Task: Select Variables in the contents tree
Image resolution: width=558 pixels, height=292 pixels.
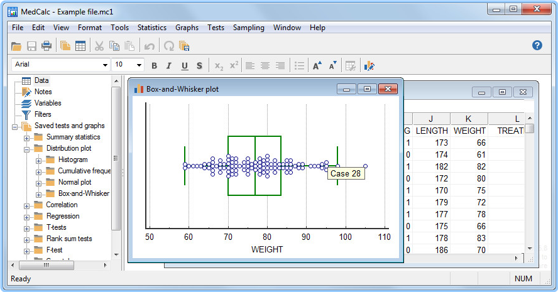Action: (48, 103)
